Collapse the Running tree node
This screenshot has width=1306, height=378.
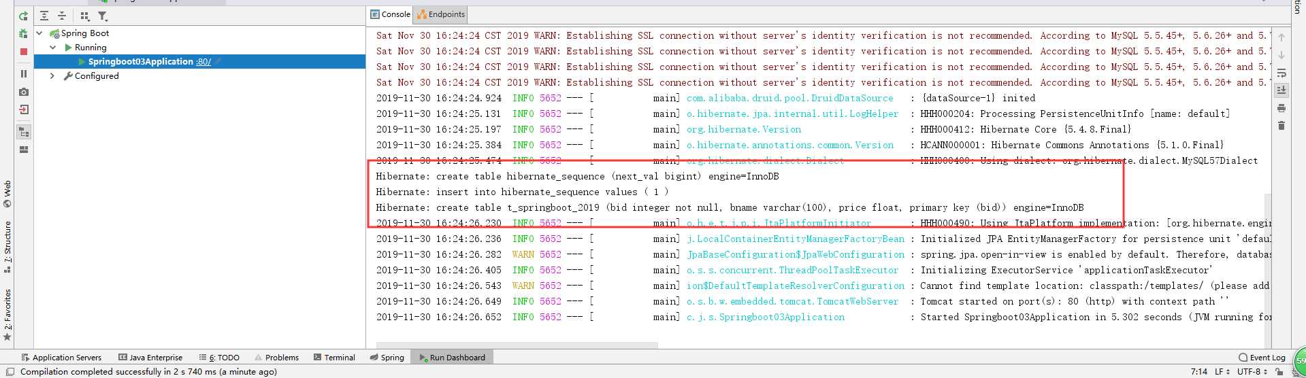53,48
